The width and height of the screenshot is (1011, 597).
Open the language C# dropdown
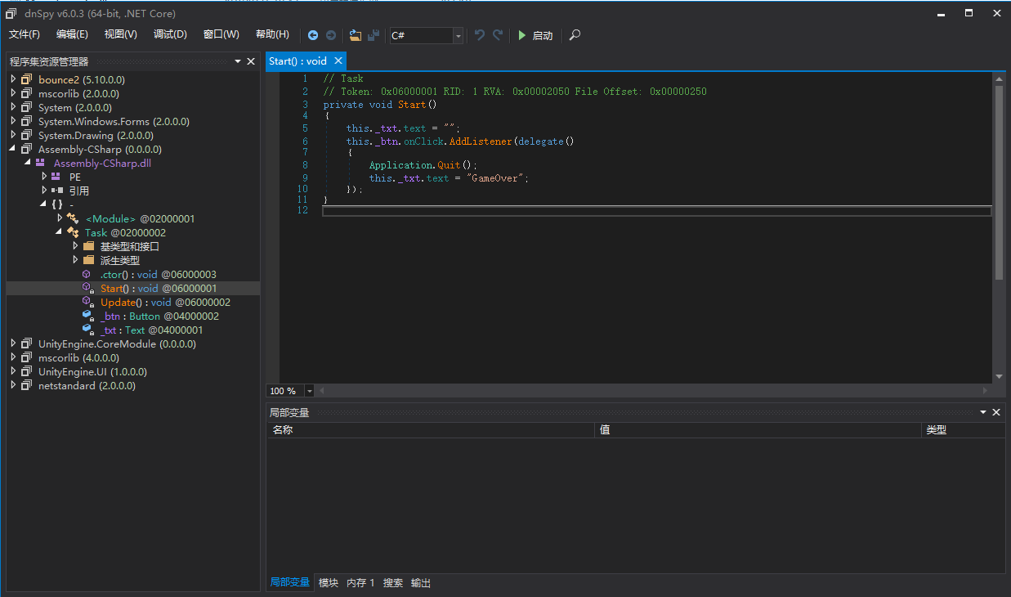point(458,35)
